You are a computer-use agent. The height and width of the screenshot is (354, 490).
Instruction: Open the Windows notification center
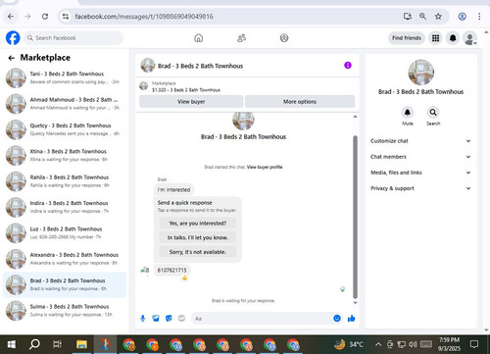474,344
